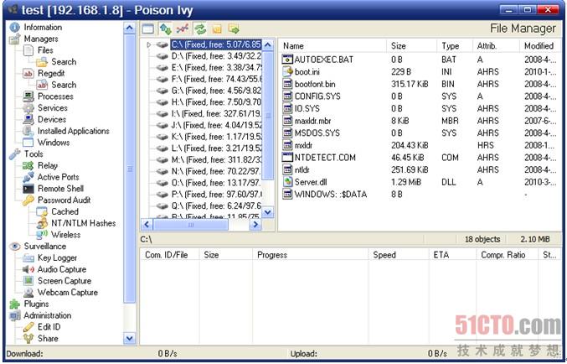This screenshot has height=364, width=567.
Task: Click the Windows panel icon in sidebar
Action: coord(28,143)
